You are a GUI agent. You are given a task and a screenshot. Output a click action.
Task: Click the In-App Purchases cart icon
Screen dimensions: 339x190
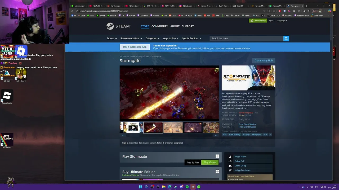click(230, 170)
